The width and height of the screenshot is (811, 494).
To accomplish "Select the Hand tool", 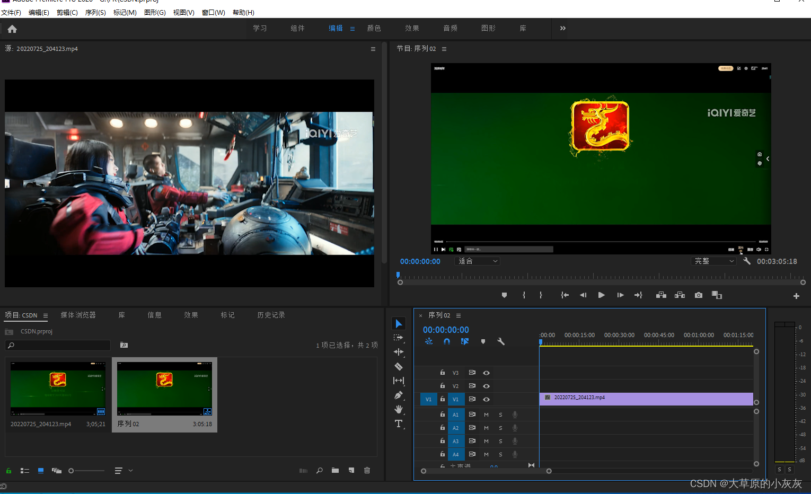I will pyautogui.click(x=399, y=409).
